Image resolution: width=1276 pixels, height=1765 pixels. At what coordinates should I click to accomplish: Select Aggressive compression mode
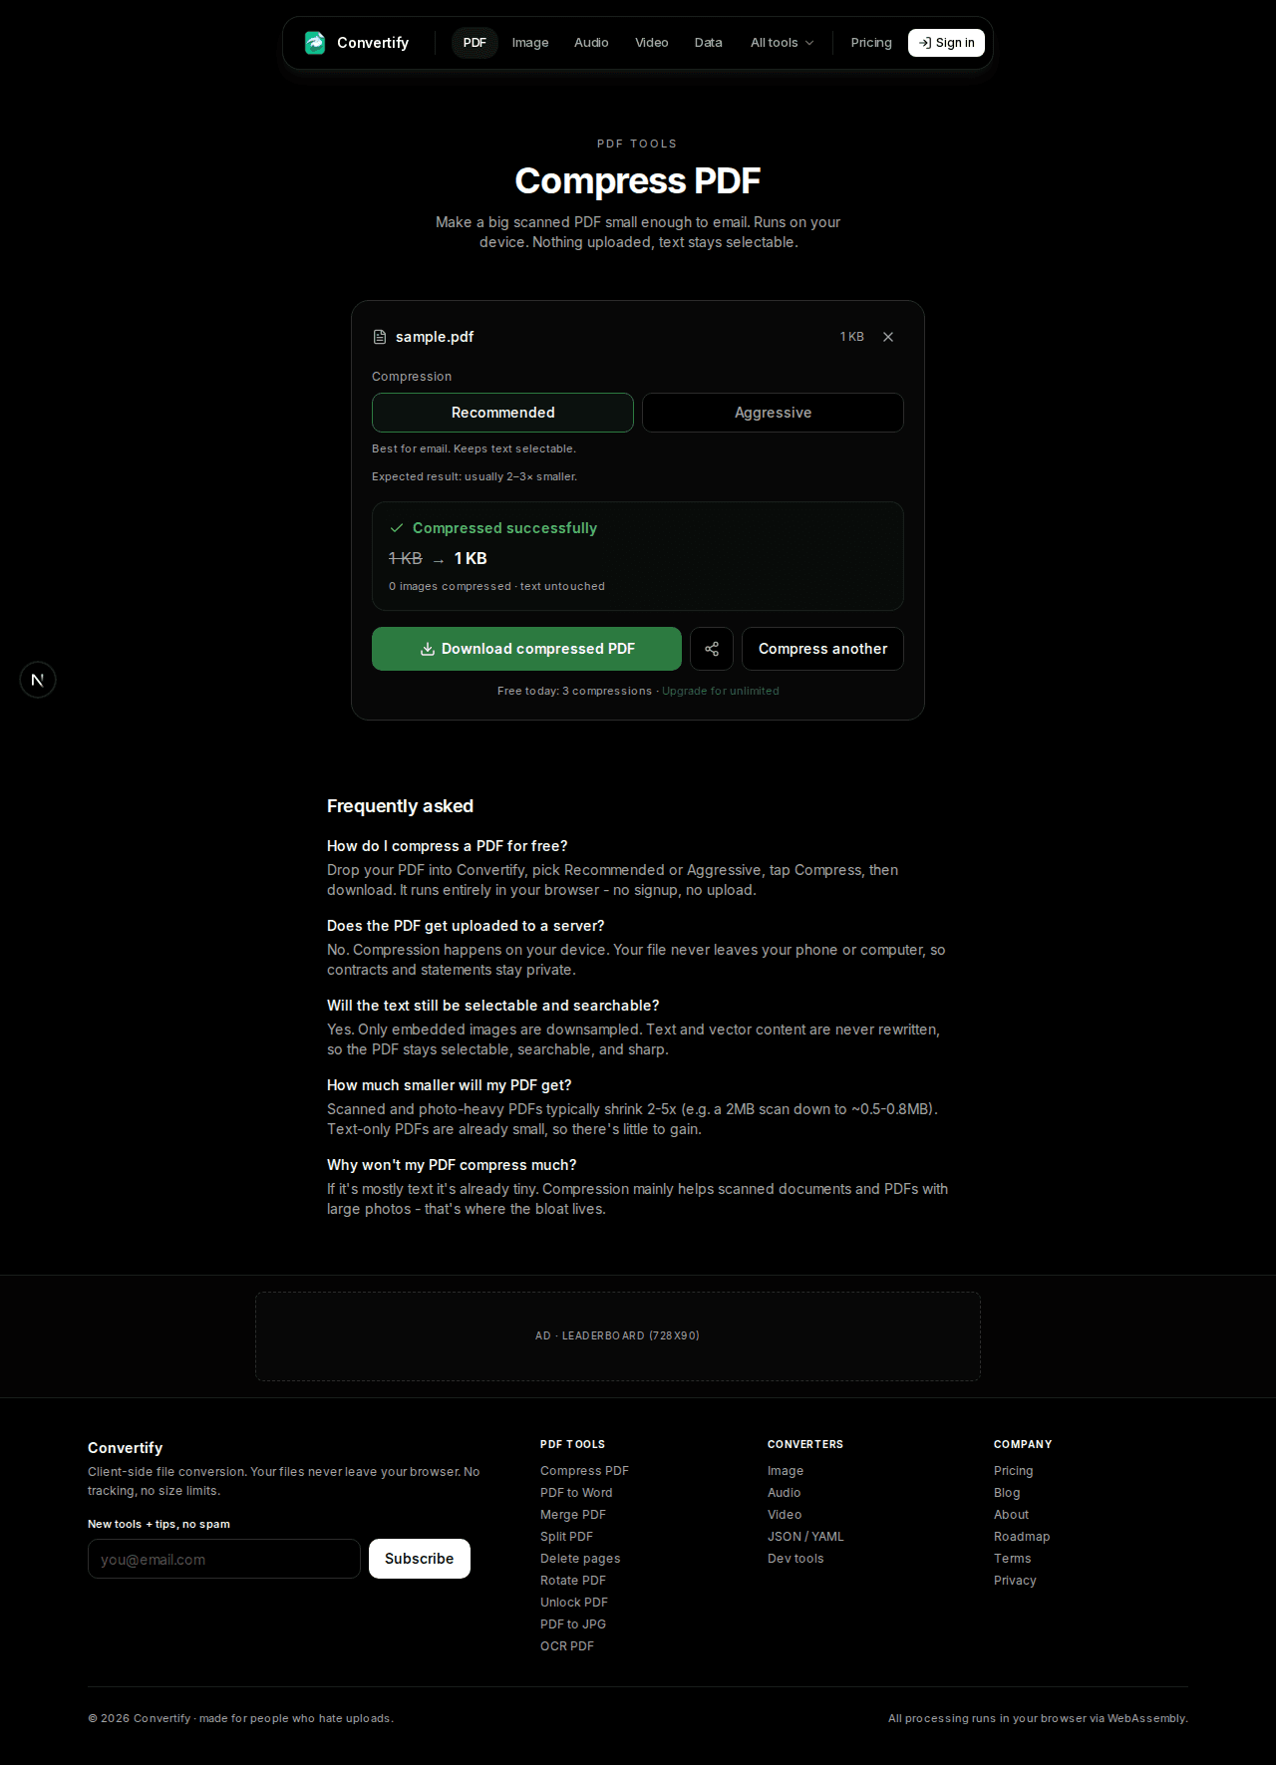coord(773,413)
